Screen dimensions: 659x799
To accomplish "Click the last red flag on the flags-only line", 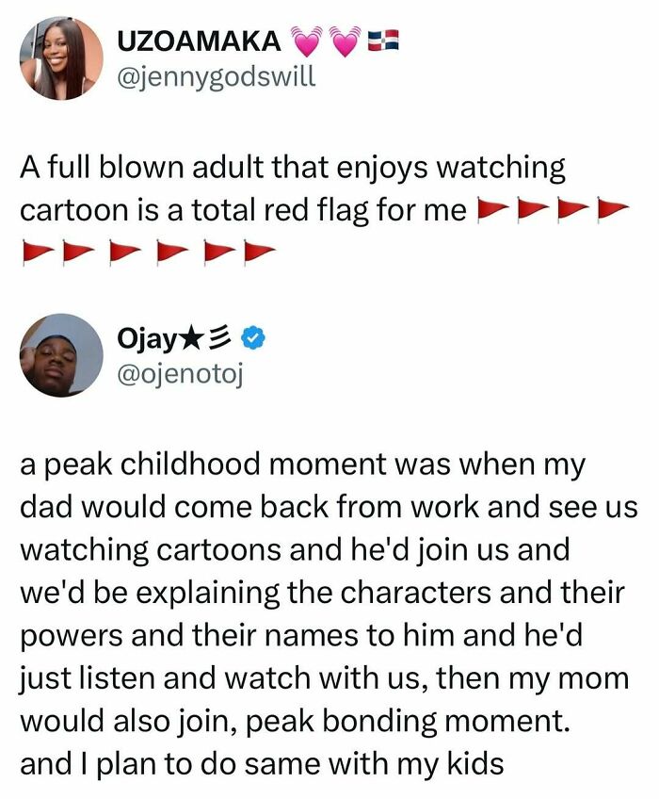I will (259, 252).
